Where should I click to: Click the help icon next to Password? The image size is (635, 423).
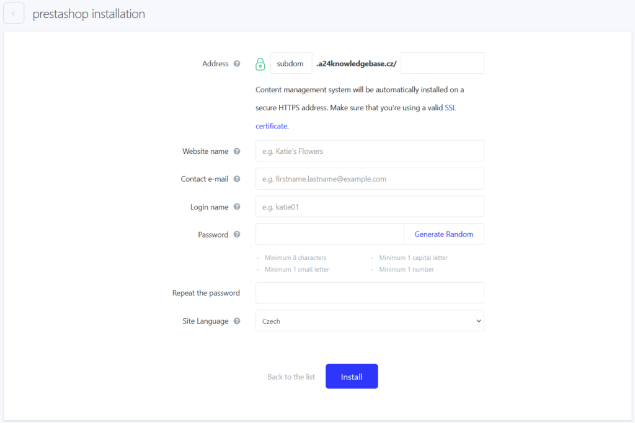coord(237,234)
